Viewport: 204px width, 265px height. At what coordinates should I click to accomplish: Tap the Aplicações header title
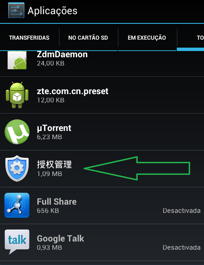click(x=53, y=11)
